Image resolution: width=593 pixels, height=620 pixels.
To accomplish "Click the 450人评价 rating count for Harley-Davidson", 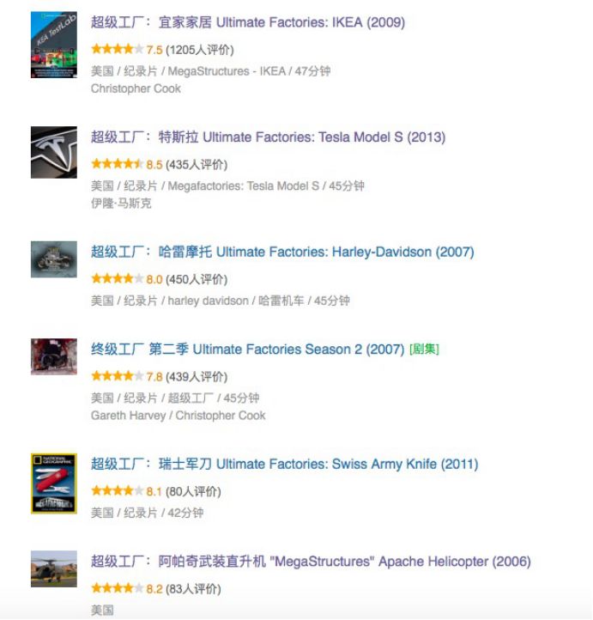I will 196,279.
